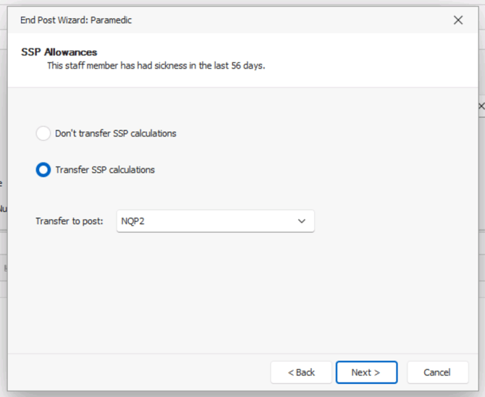This screenshot has width=485, height=397.
Task: Click the NQP2 text in the post selector
Action: point(134,221)
